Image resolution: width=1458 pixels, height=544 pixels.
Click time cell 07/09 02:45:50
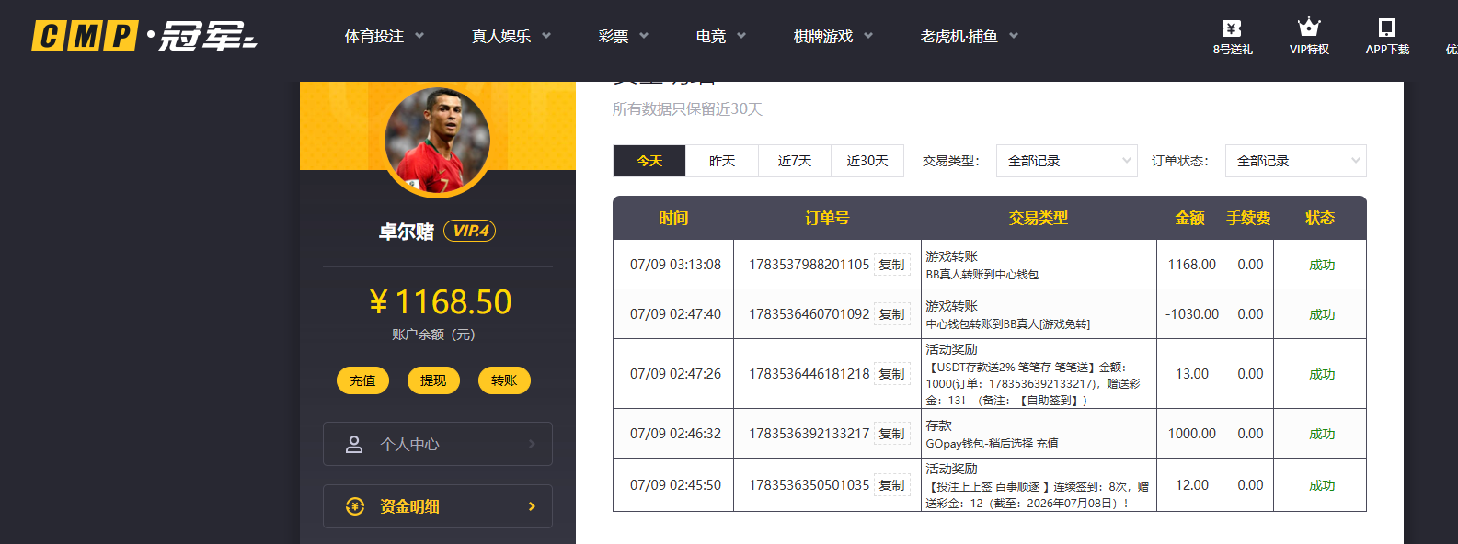pyautogui.click(x=675, y=485)
